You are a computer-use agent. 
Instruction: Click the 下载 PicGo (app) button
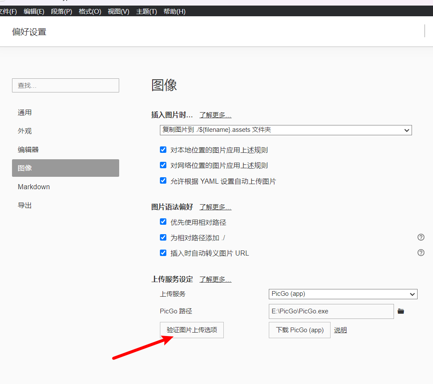click(299, 330)
